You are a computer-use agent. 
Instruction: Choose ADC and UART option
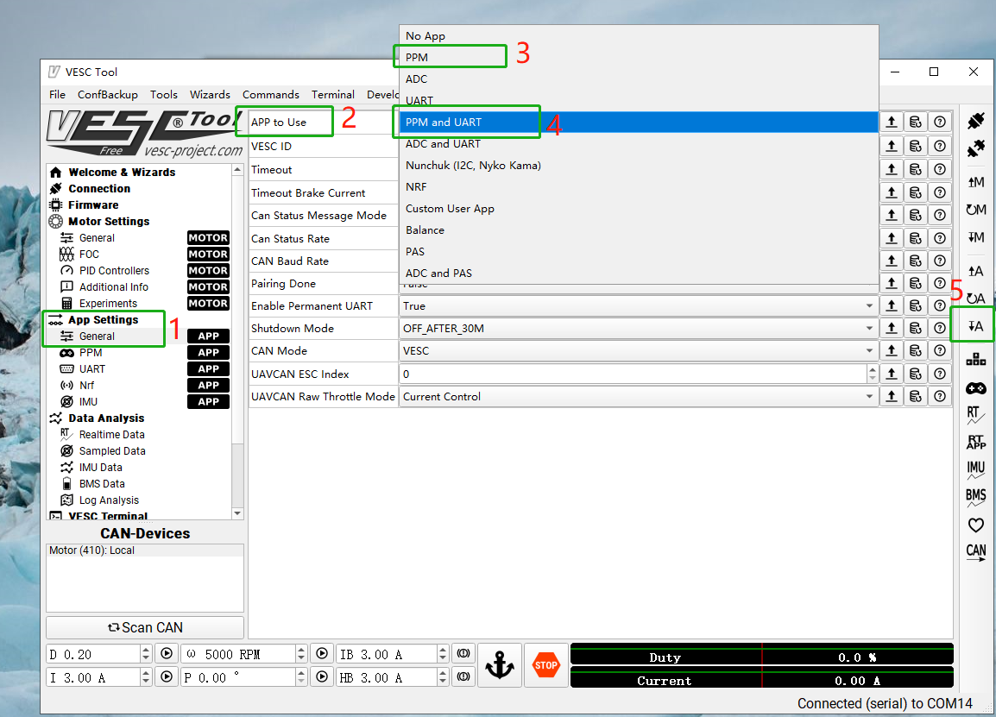click(x=639, y=143)
